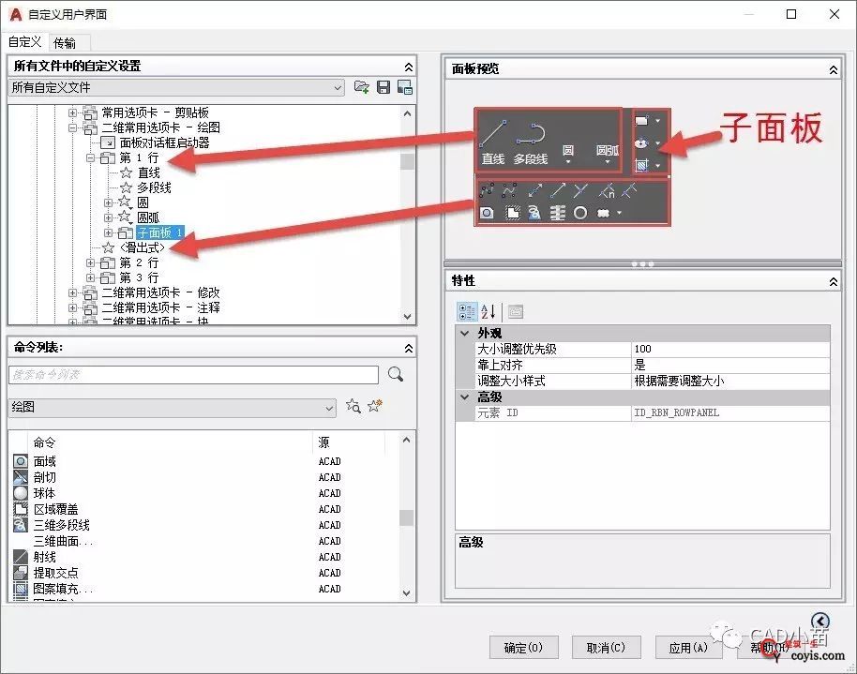Select the <滑出式> tree item
This screenshot has width=857, height=674.
pos(143,247)
